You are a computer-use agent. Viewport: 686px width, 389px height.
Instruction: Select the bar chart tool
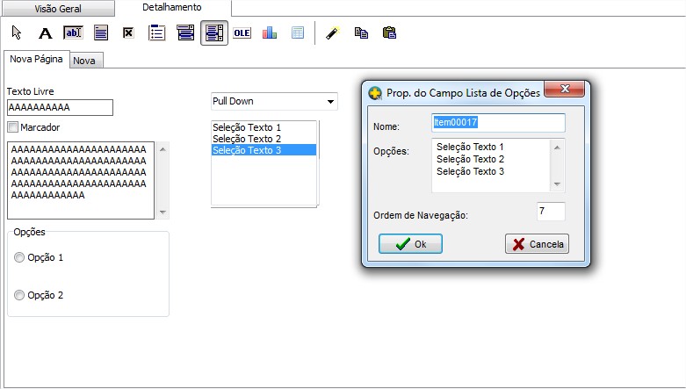(x=269, y=32)
